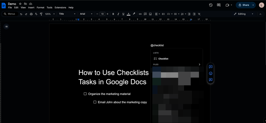Toggle italic formatting
The width and height of the screenshot is (266, 123).
pos(118,14)
